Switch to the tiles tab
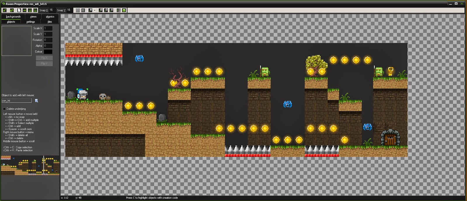The height and width of the screenshot is (201, 467). [x=50, y=22]
